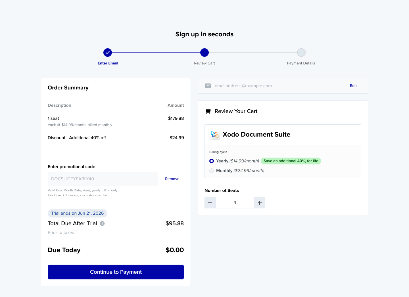Click the $95.88 total due amount

[175, 223]
